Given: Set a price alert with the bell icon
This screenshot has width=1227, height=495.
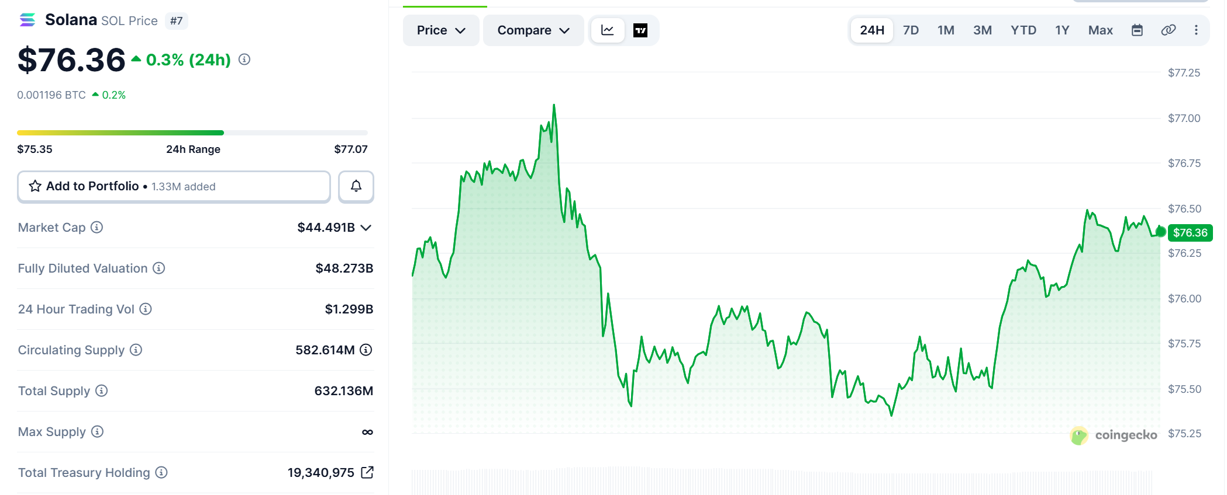Looking at the screenshot, I should tap(356, 186).
